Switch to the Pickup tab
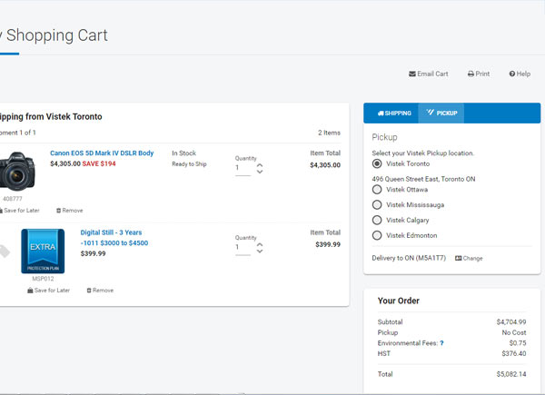This screenshot has width=545, height=395. pyautogui.click(x=441, y=113)
